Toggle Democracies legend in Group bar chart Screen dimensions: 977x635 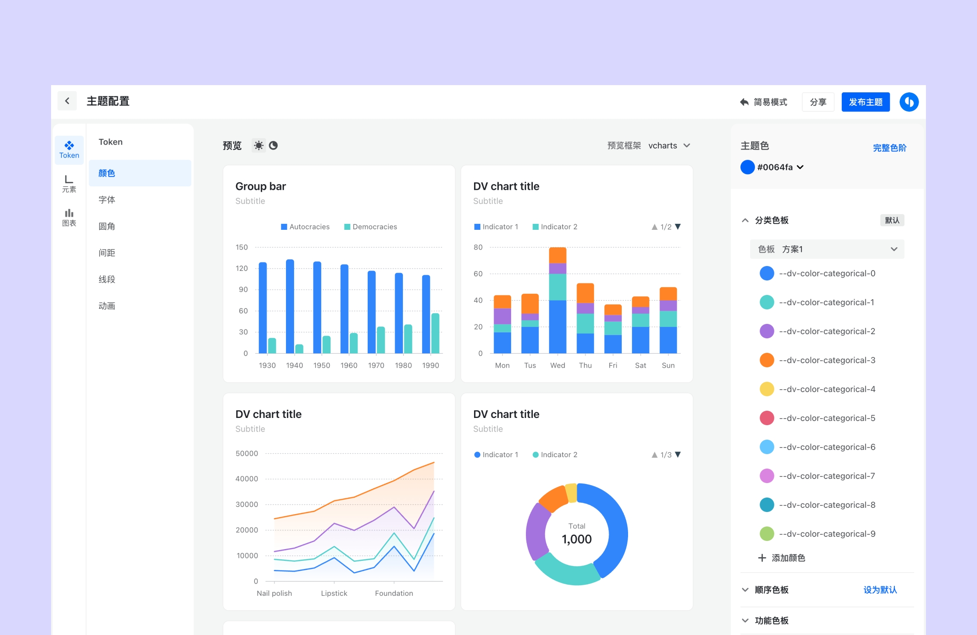pyautogui.click(x=370, y=227)
